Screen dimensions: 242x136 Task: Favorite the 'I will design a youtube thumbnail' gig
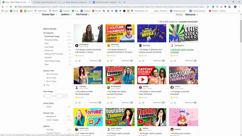(x=175, y=103)
